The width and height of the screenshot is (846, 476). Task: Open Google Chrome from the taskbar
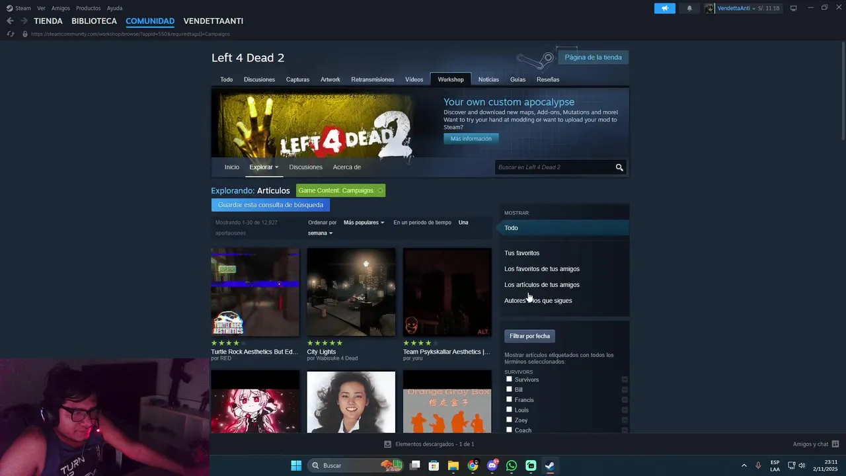point(473,465)
